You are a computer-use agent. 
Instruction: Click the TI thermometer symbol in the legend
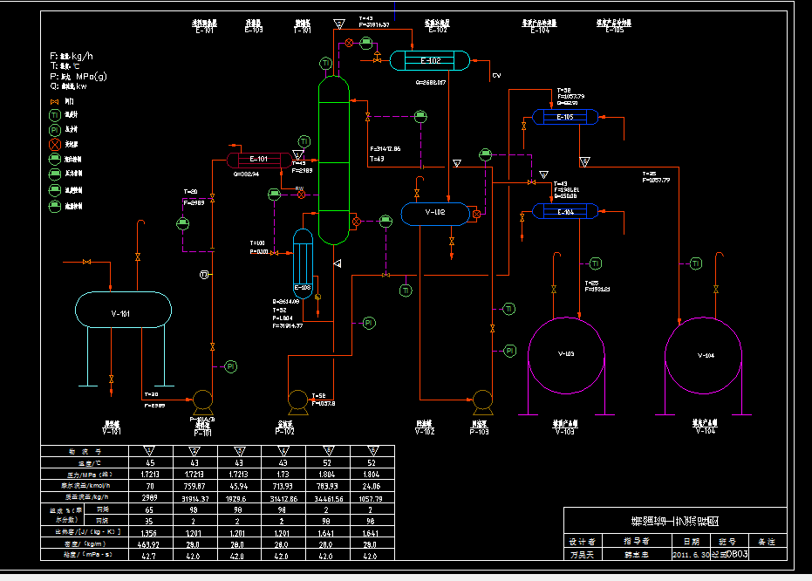click(x=55, y=115)
